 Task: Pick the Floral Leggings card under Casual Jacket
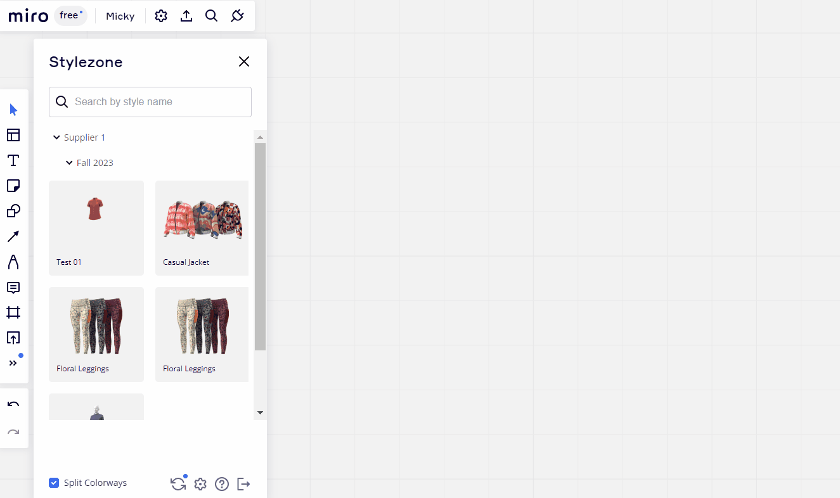pyautogui.click(x=202, y=335)
